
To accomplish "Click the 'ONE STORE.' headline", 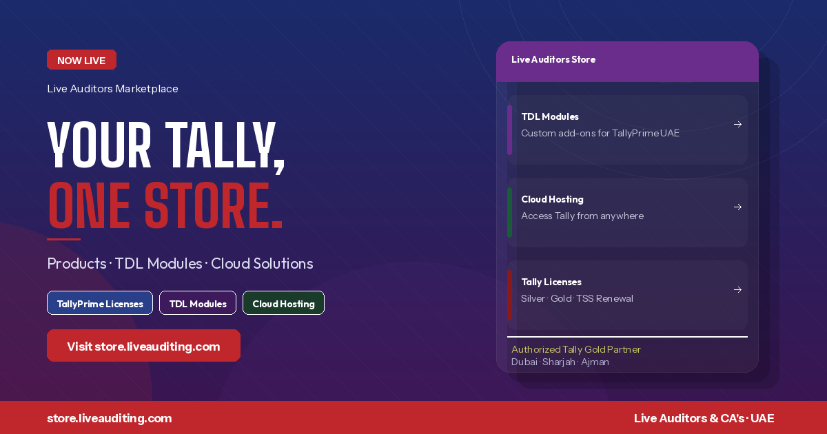I will tap(165, 205).
